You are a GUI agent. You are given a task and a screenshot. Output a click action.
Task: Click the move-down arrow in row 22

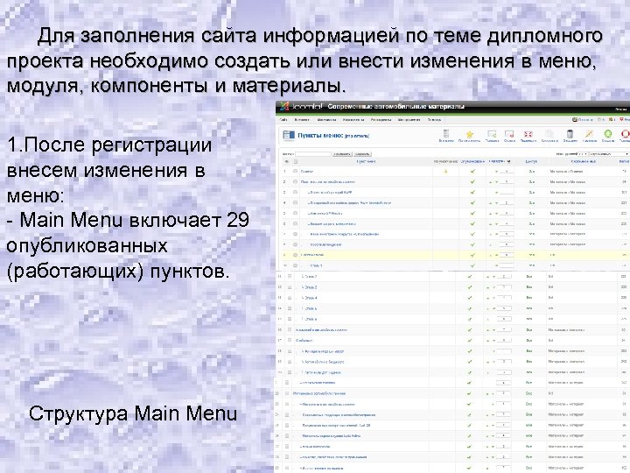[x=493, y=393]
